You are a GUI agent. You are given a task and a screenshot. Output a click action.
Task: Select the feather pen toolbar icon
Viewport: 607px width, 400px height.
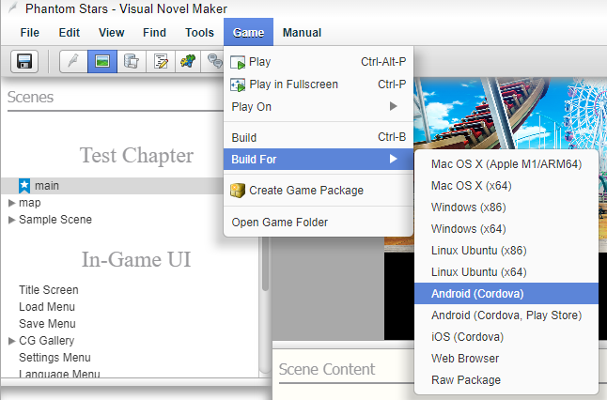[x=73, y=61]
